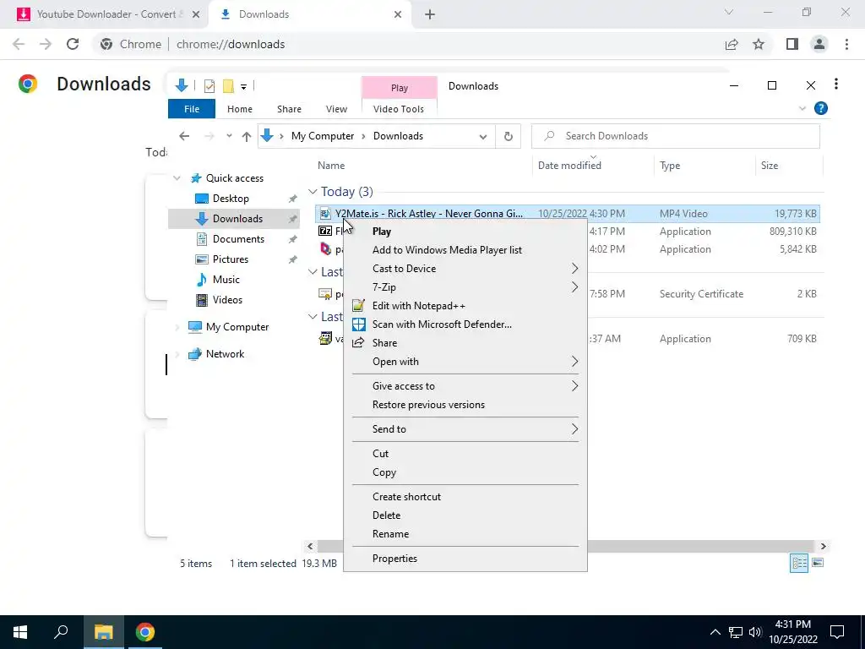Open the recent locations dropdown arrow
The image size is (865, 649).
[x=229, y=136]
